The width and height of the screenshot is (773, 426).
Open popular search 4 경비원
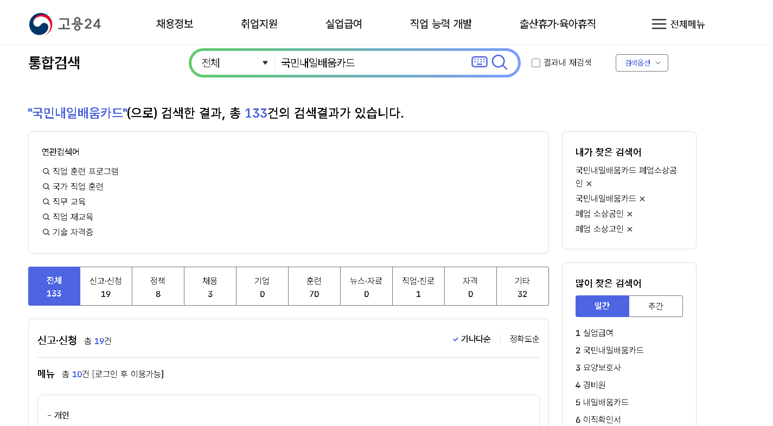coord(591,385)
